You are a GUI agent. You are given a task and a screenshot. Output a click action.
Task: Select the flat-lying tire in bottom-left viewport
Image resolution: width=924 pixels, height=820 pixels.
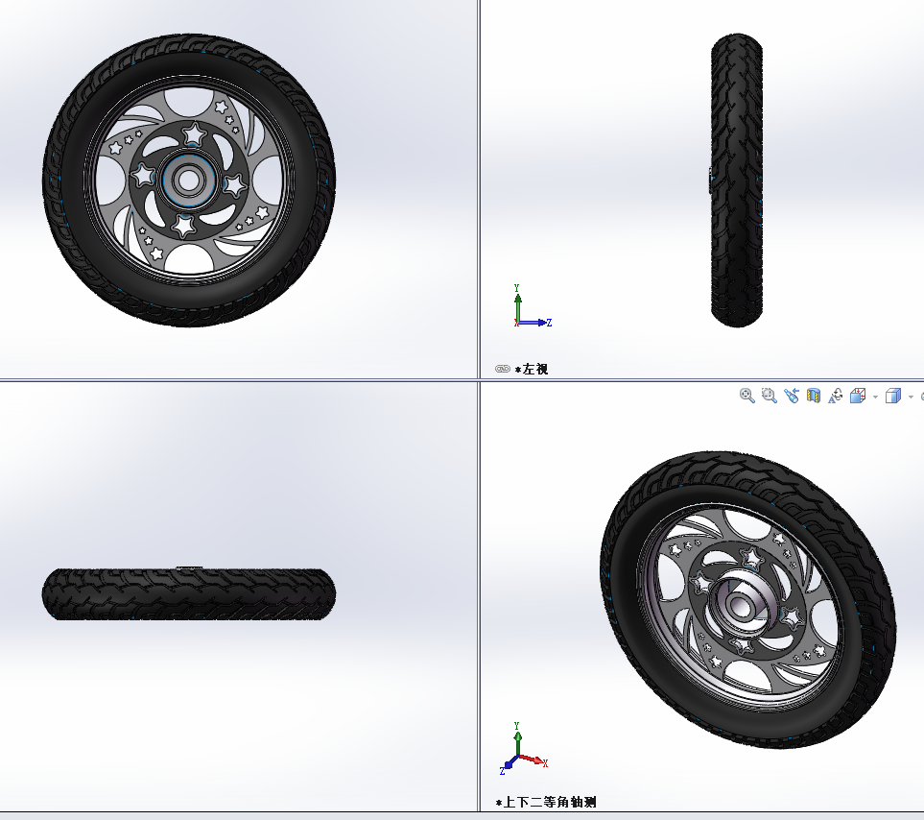[x=189, y=593]
